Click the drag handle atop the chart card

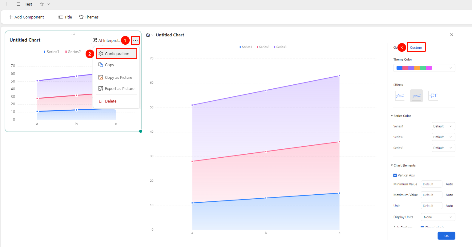pyautogui.click(x=73, y=34)
